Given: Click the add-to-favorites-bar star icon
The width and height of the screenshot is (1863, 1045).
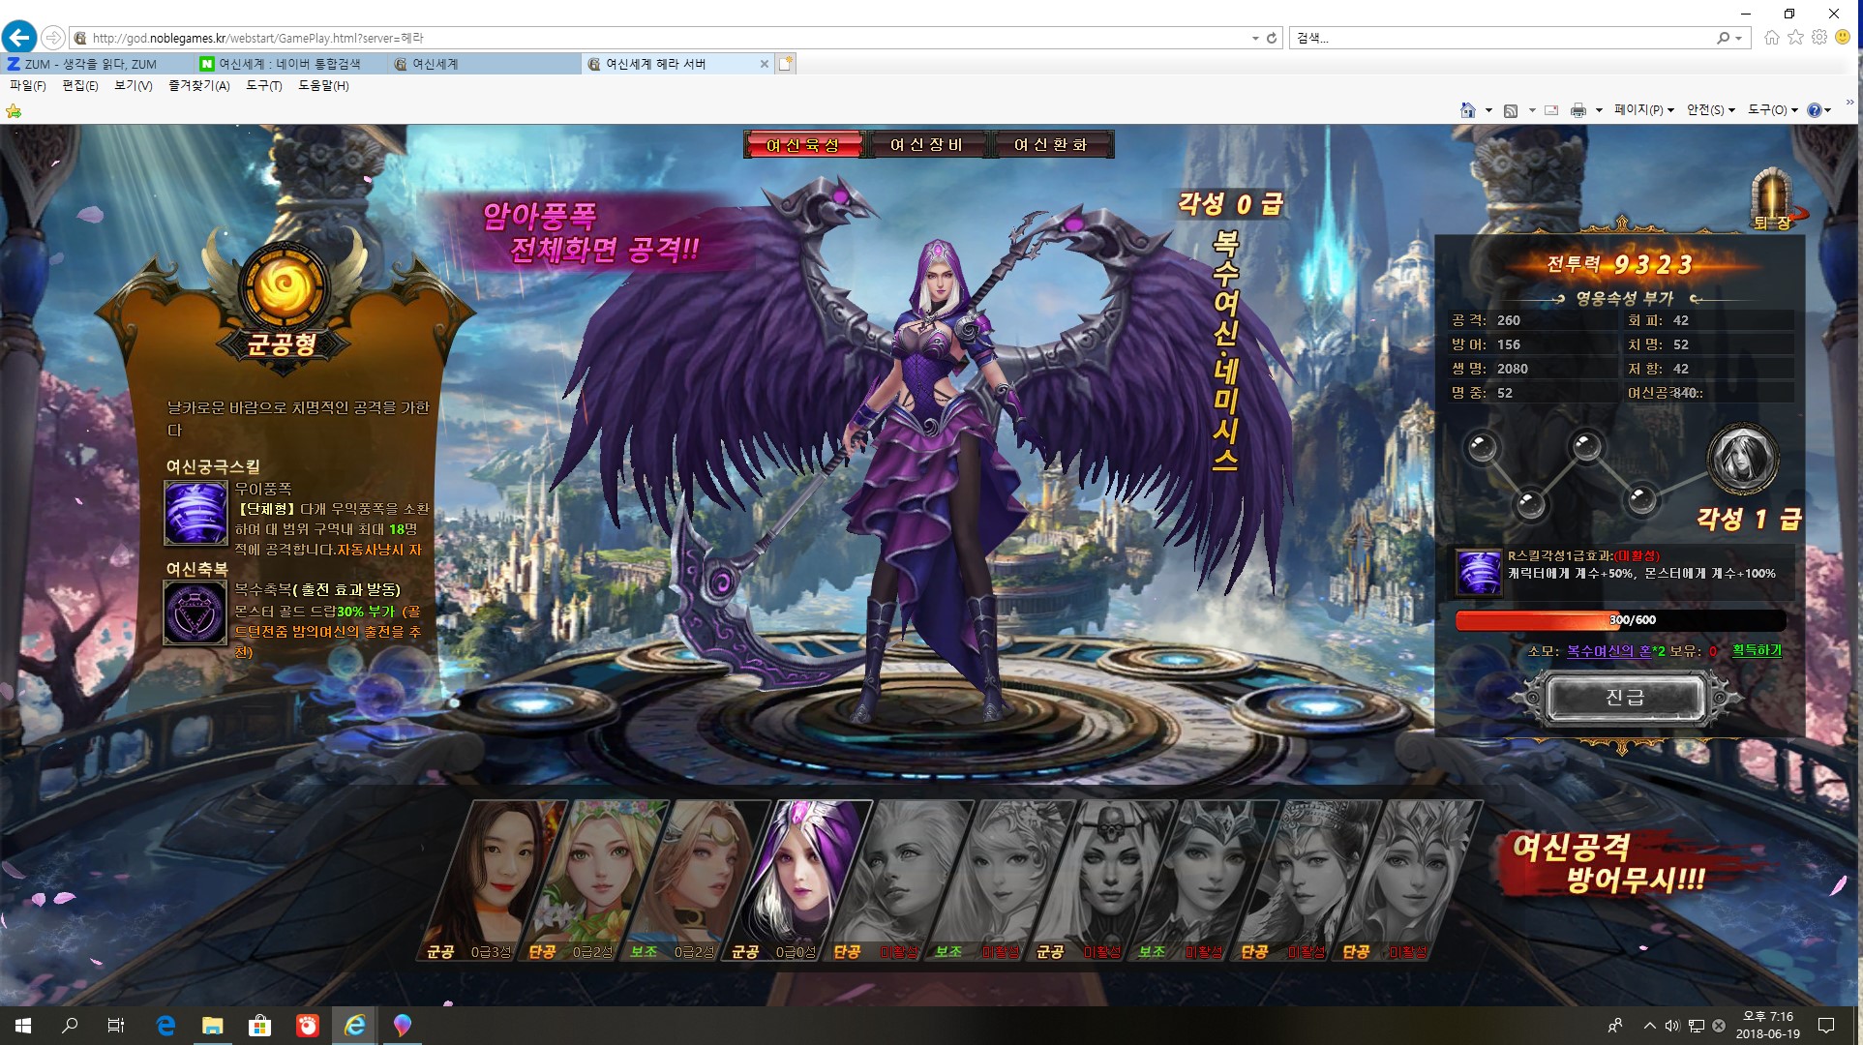Looking at the screenshot, I should point(14,111).
